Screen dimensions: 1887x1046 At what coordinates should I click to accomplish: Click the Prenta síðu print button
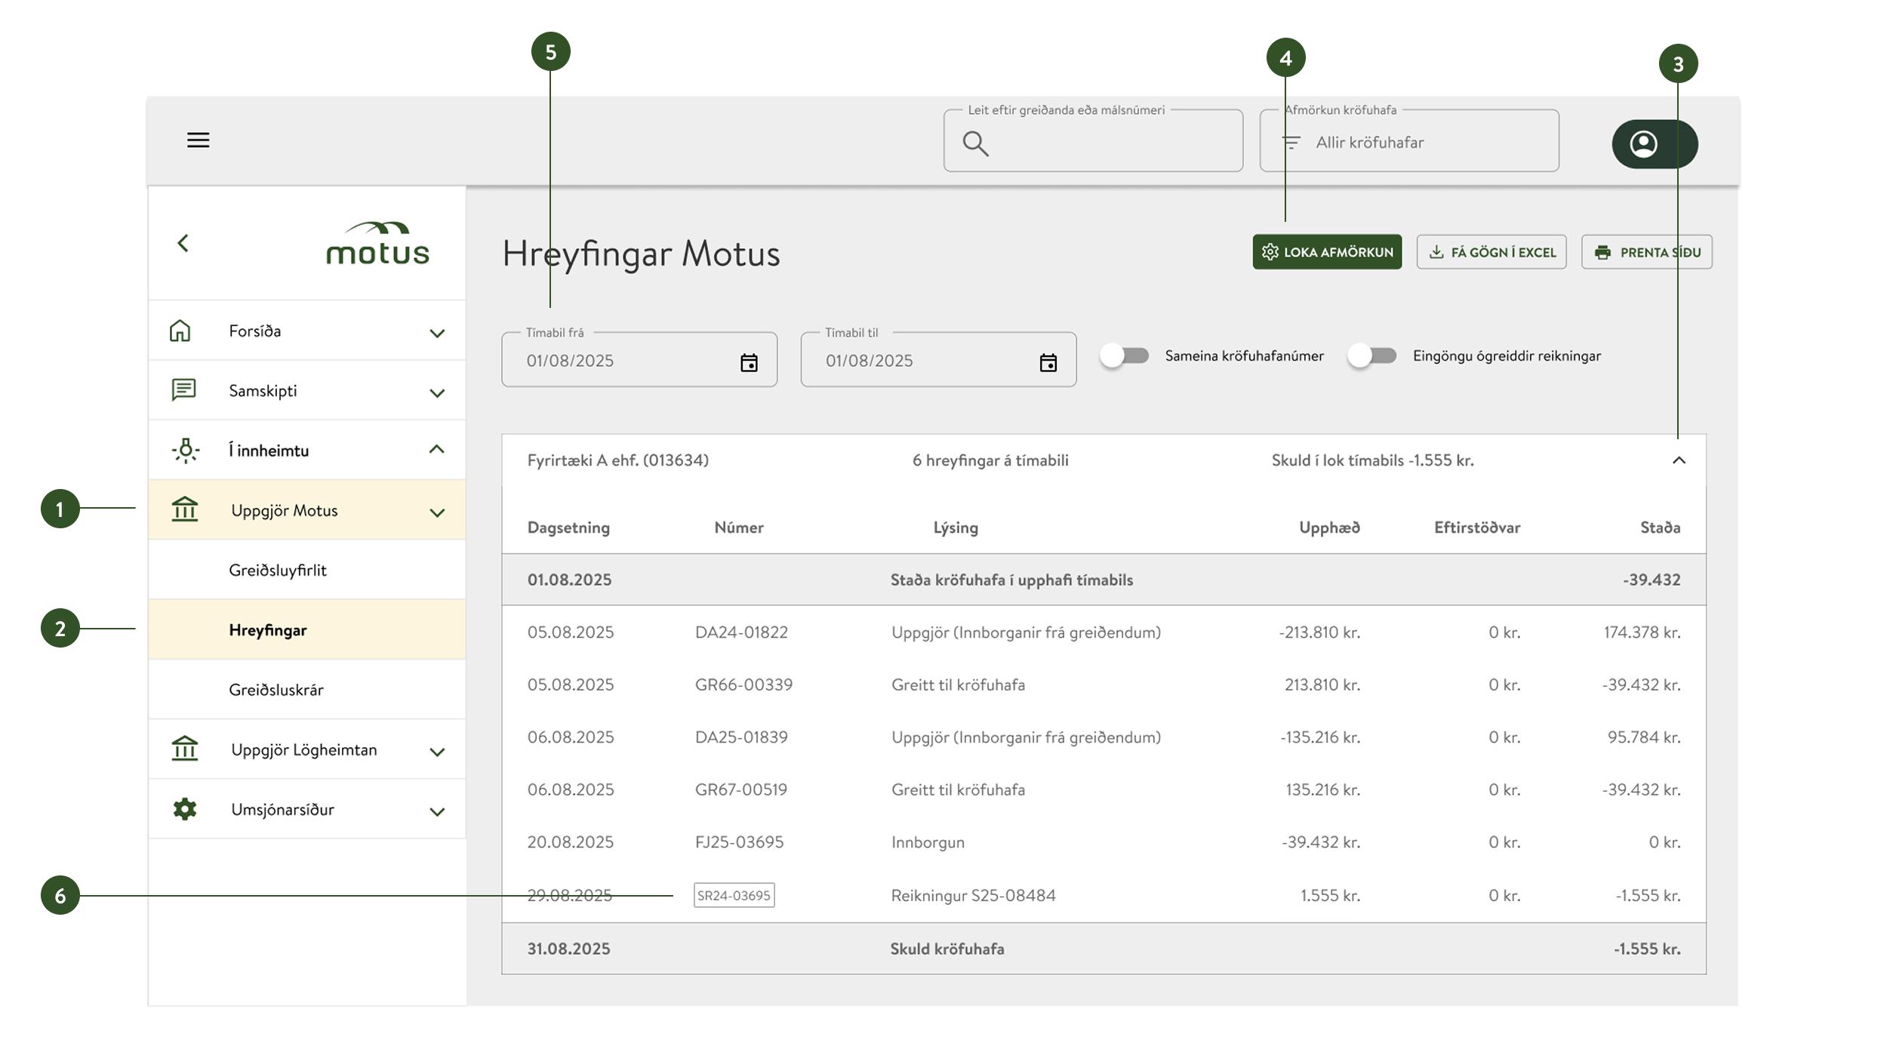pos(1646,252)
